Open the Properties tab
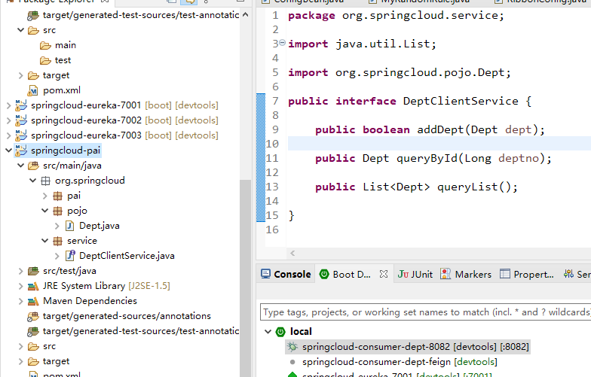The height and width of the screenshot is (377, 591). [x=527, y=274]
